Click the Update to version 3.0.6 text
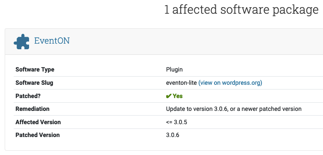The height and width of the screenshot is (155, 323). [197, 109]
